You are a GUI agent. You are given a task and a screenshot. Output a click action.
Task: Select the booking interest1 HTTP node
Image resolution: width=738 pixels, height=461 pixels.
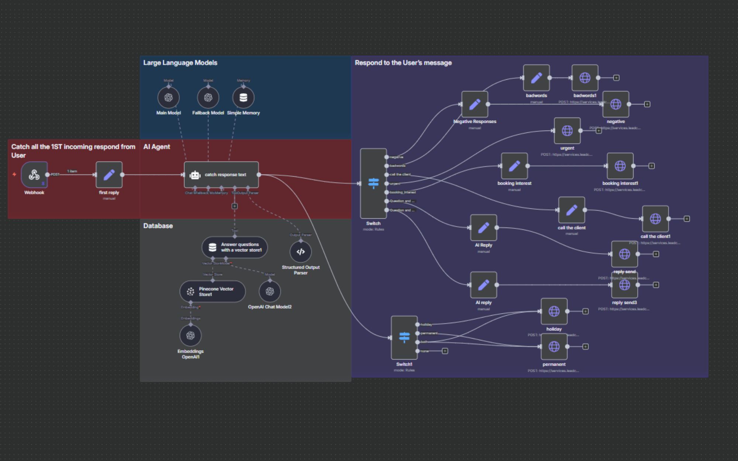coord(620,166)
